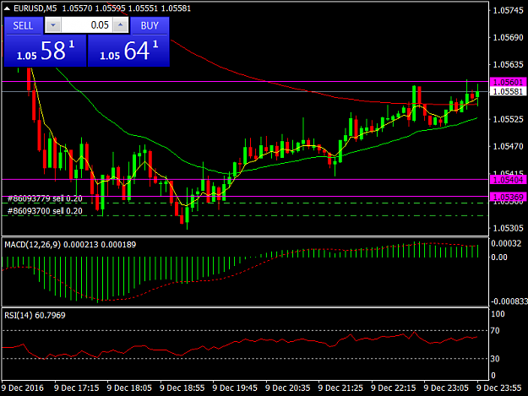This screenshot has height=396, width=528.
Task: Click time axis label 9 Dec 23:55
Action: point(499,388)
